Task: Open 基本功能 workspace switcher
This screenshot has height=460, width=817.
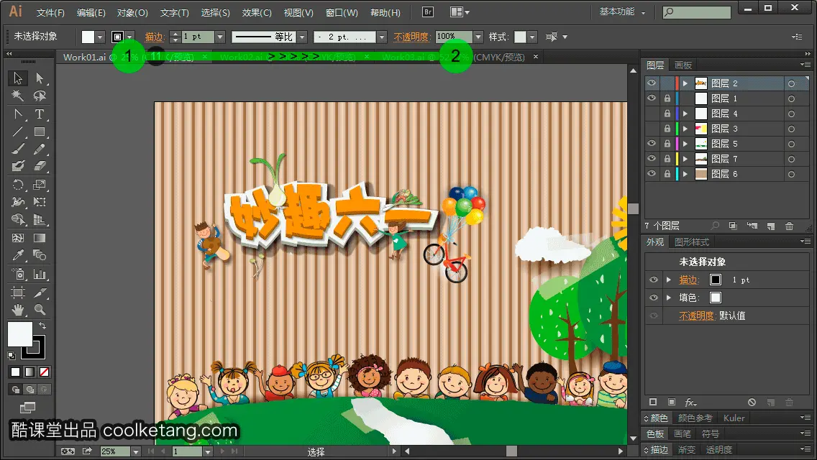Action: click(x=622, y=12)
